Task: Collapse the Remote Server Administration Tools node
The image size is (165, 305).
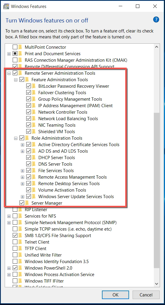Action: coord(9,73)
